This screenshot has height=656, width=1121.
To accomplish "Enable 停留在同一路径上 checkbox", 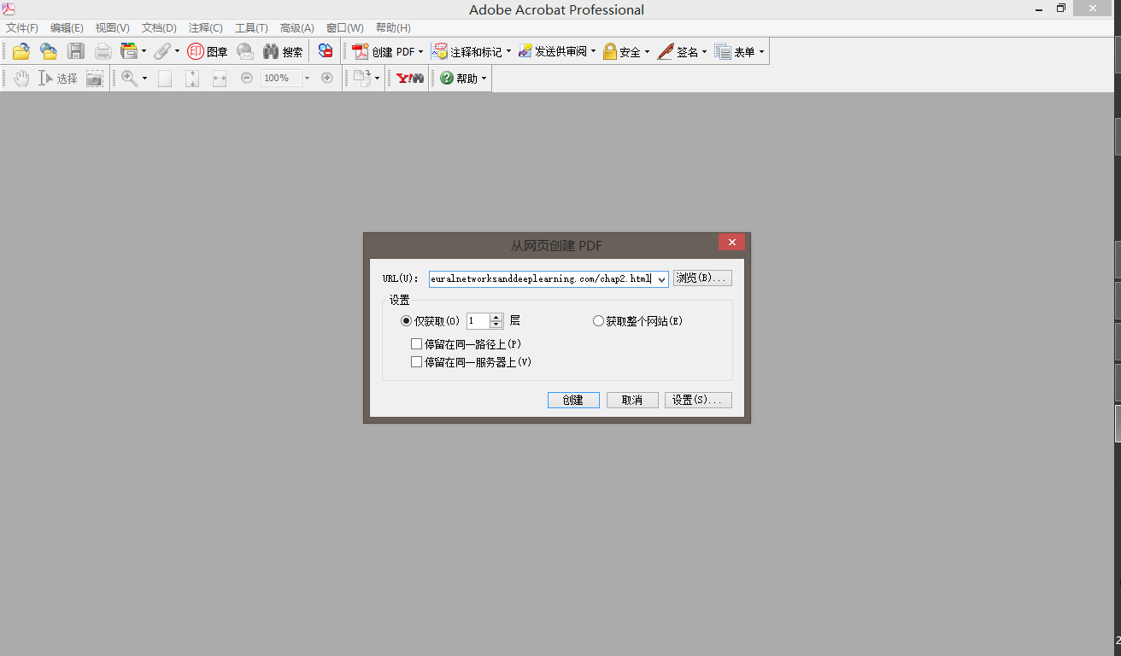I will click(x=417, y=343).
